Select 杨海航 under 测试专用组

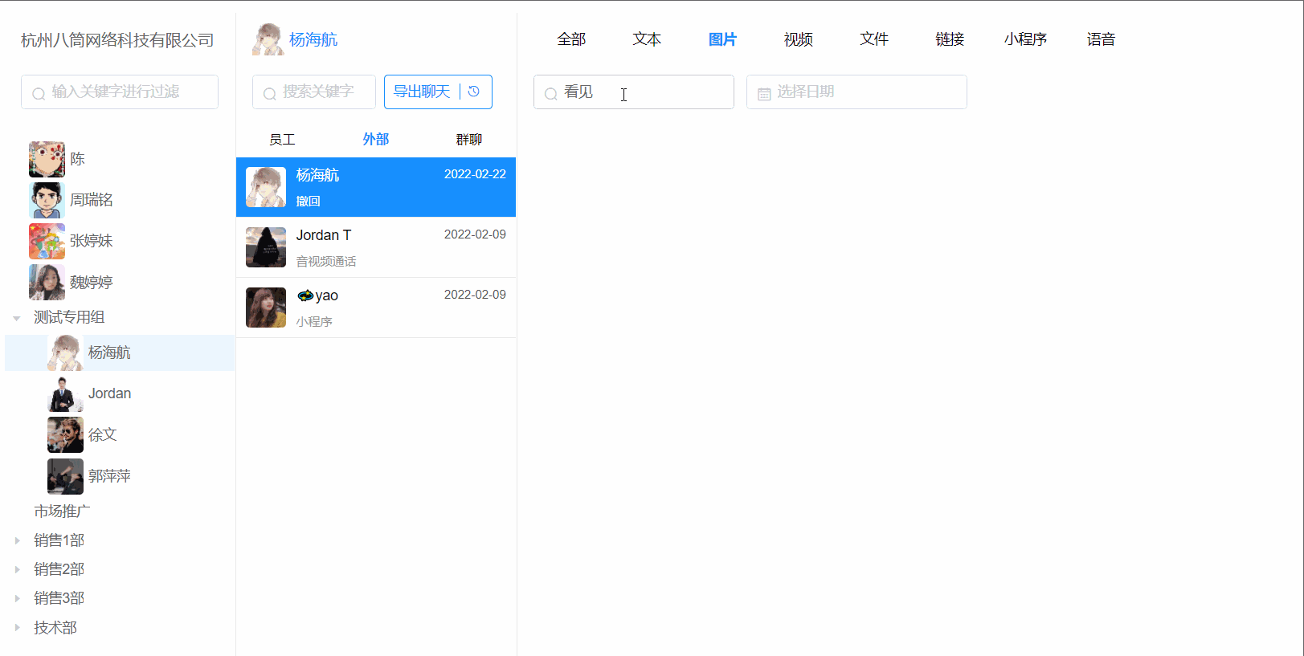[x=120, y=352]
